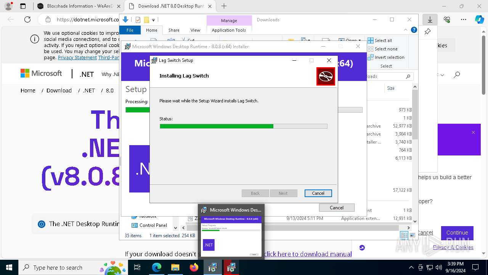Click the Explorer search magnifier icon
The image size is (488, 275).
point(408,76)
